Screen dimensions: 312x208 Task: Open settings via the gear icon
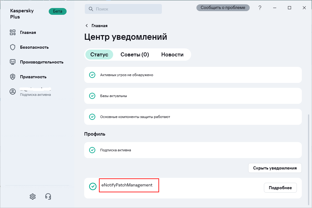tap(33, 197)
